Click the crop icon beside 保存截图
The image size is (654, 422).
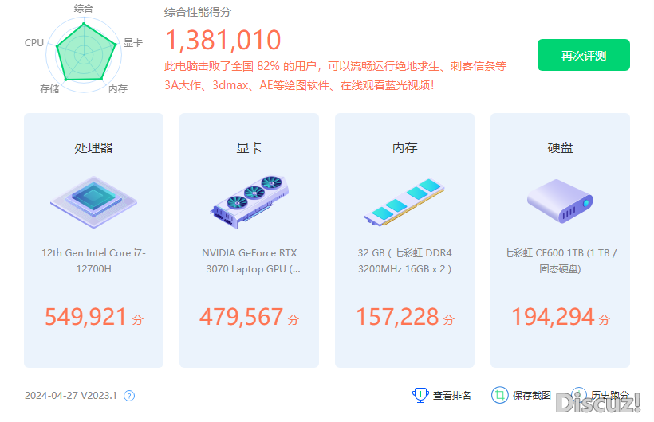coord(499,394)
